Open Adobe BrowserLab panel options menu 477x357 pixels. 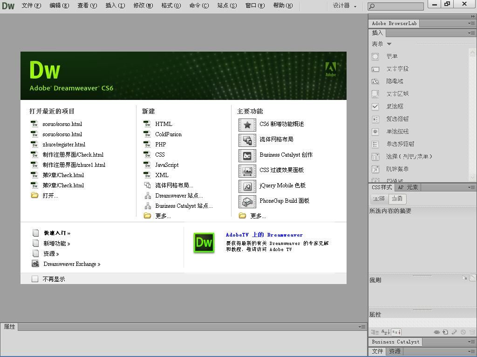[471, 23]
